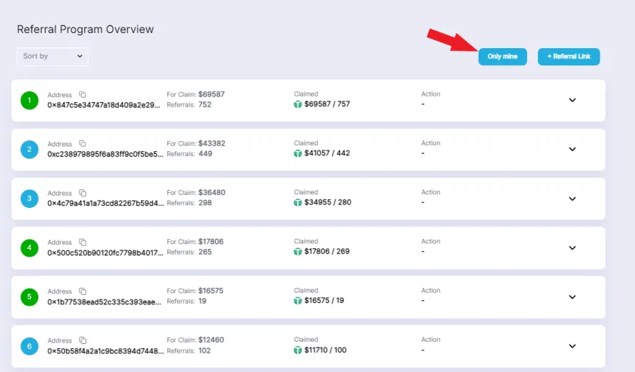Expand row with 19 referrals

(572, 296)
